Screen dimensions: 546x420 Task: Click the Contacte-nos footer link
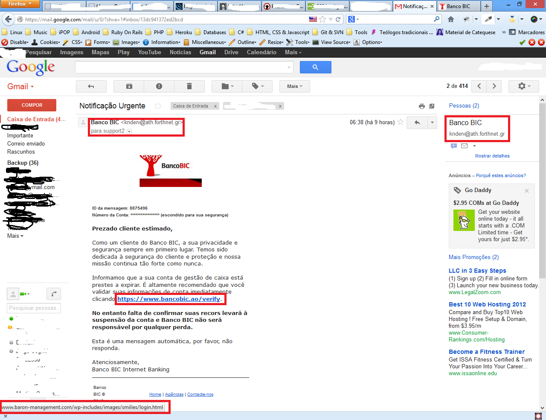pyautogui.click(x=200, y=394)
